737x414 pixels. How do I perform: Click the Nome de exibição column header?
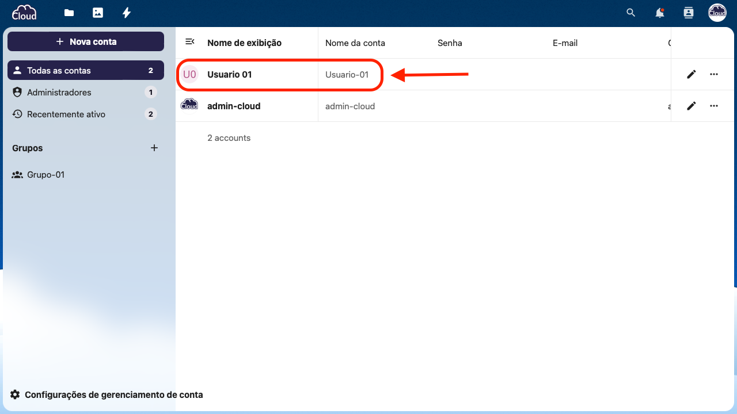coord(244,43)
